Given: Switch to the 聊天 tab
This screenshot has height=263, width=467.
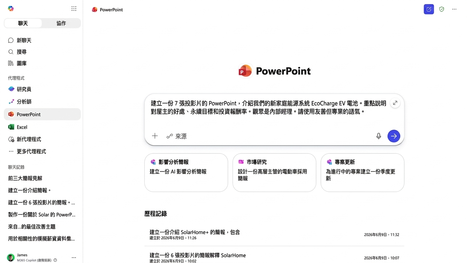Looking at the screenshot, I should coord(23,23).
